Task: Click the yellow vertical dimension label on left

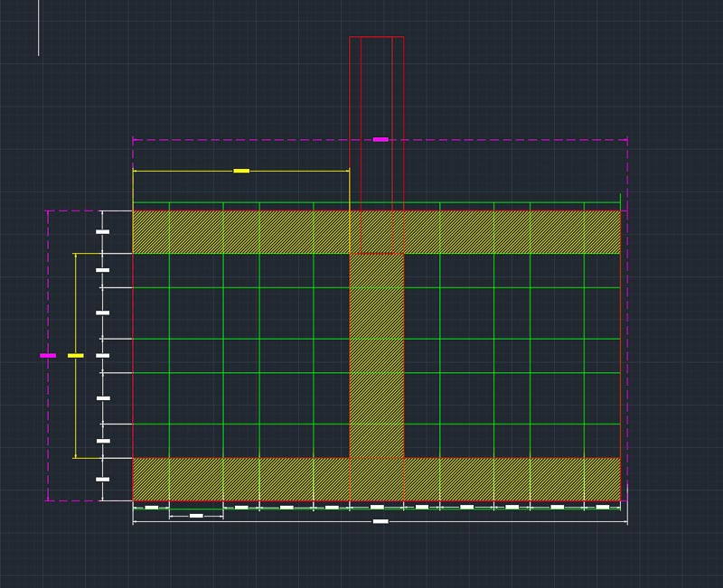Action: coord(76,356)
